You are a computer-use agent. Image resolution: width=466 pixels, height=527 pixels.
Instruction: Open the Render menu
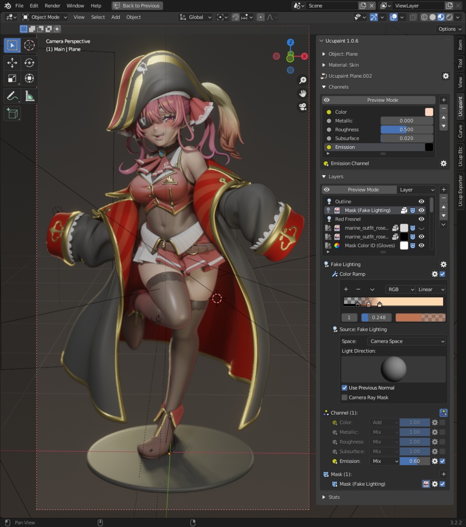tap(52, 6)
